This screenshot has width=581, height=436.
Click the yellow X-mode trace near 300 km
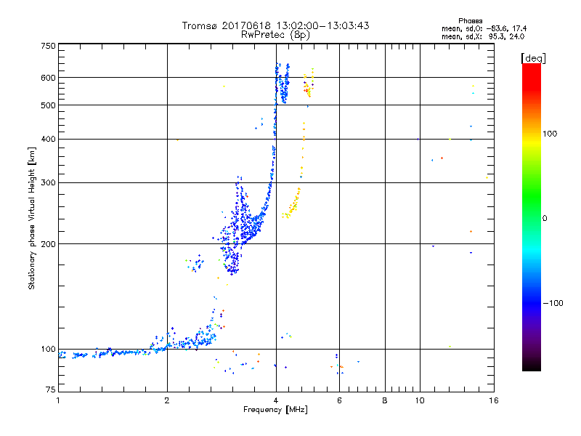(296, 198)
